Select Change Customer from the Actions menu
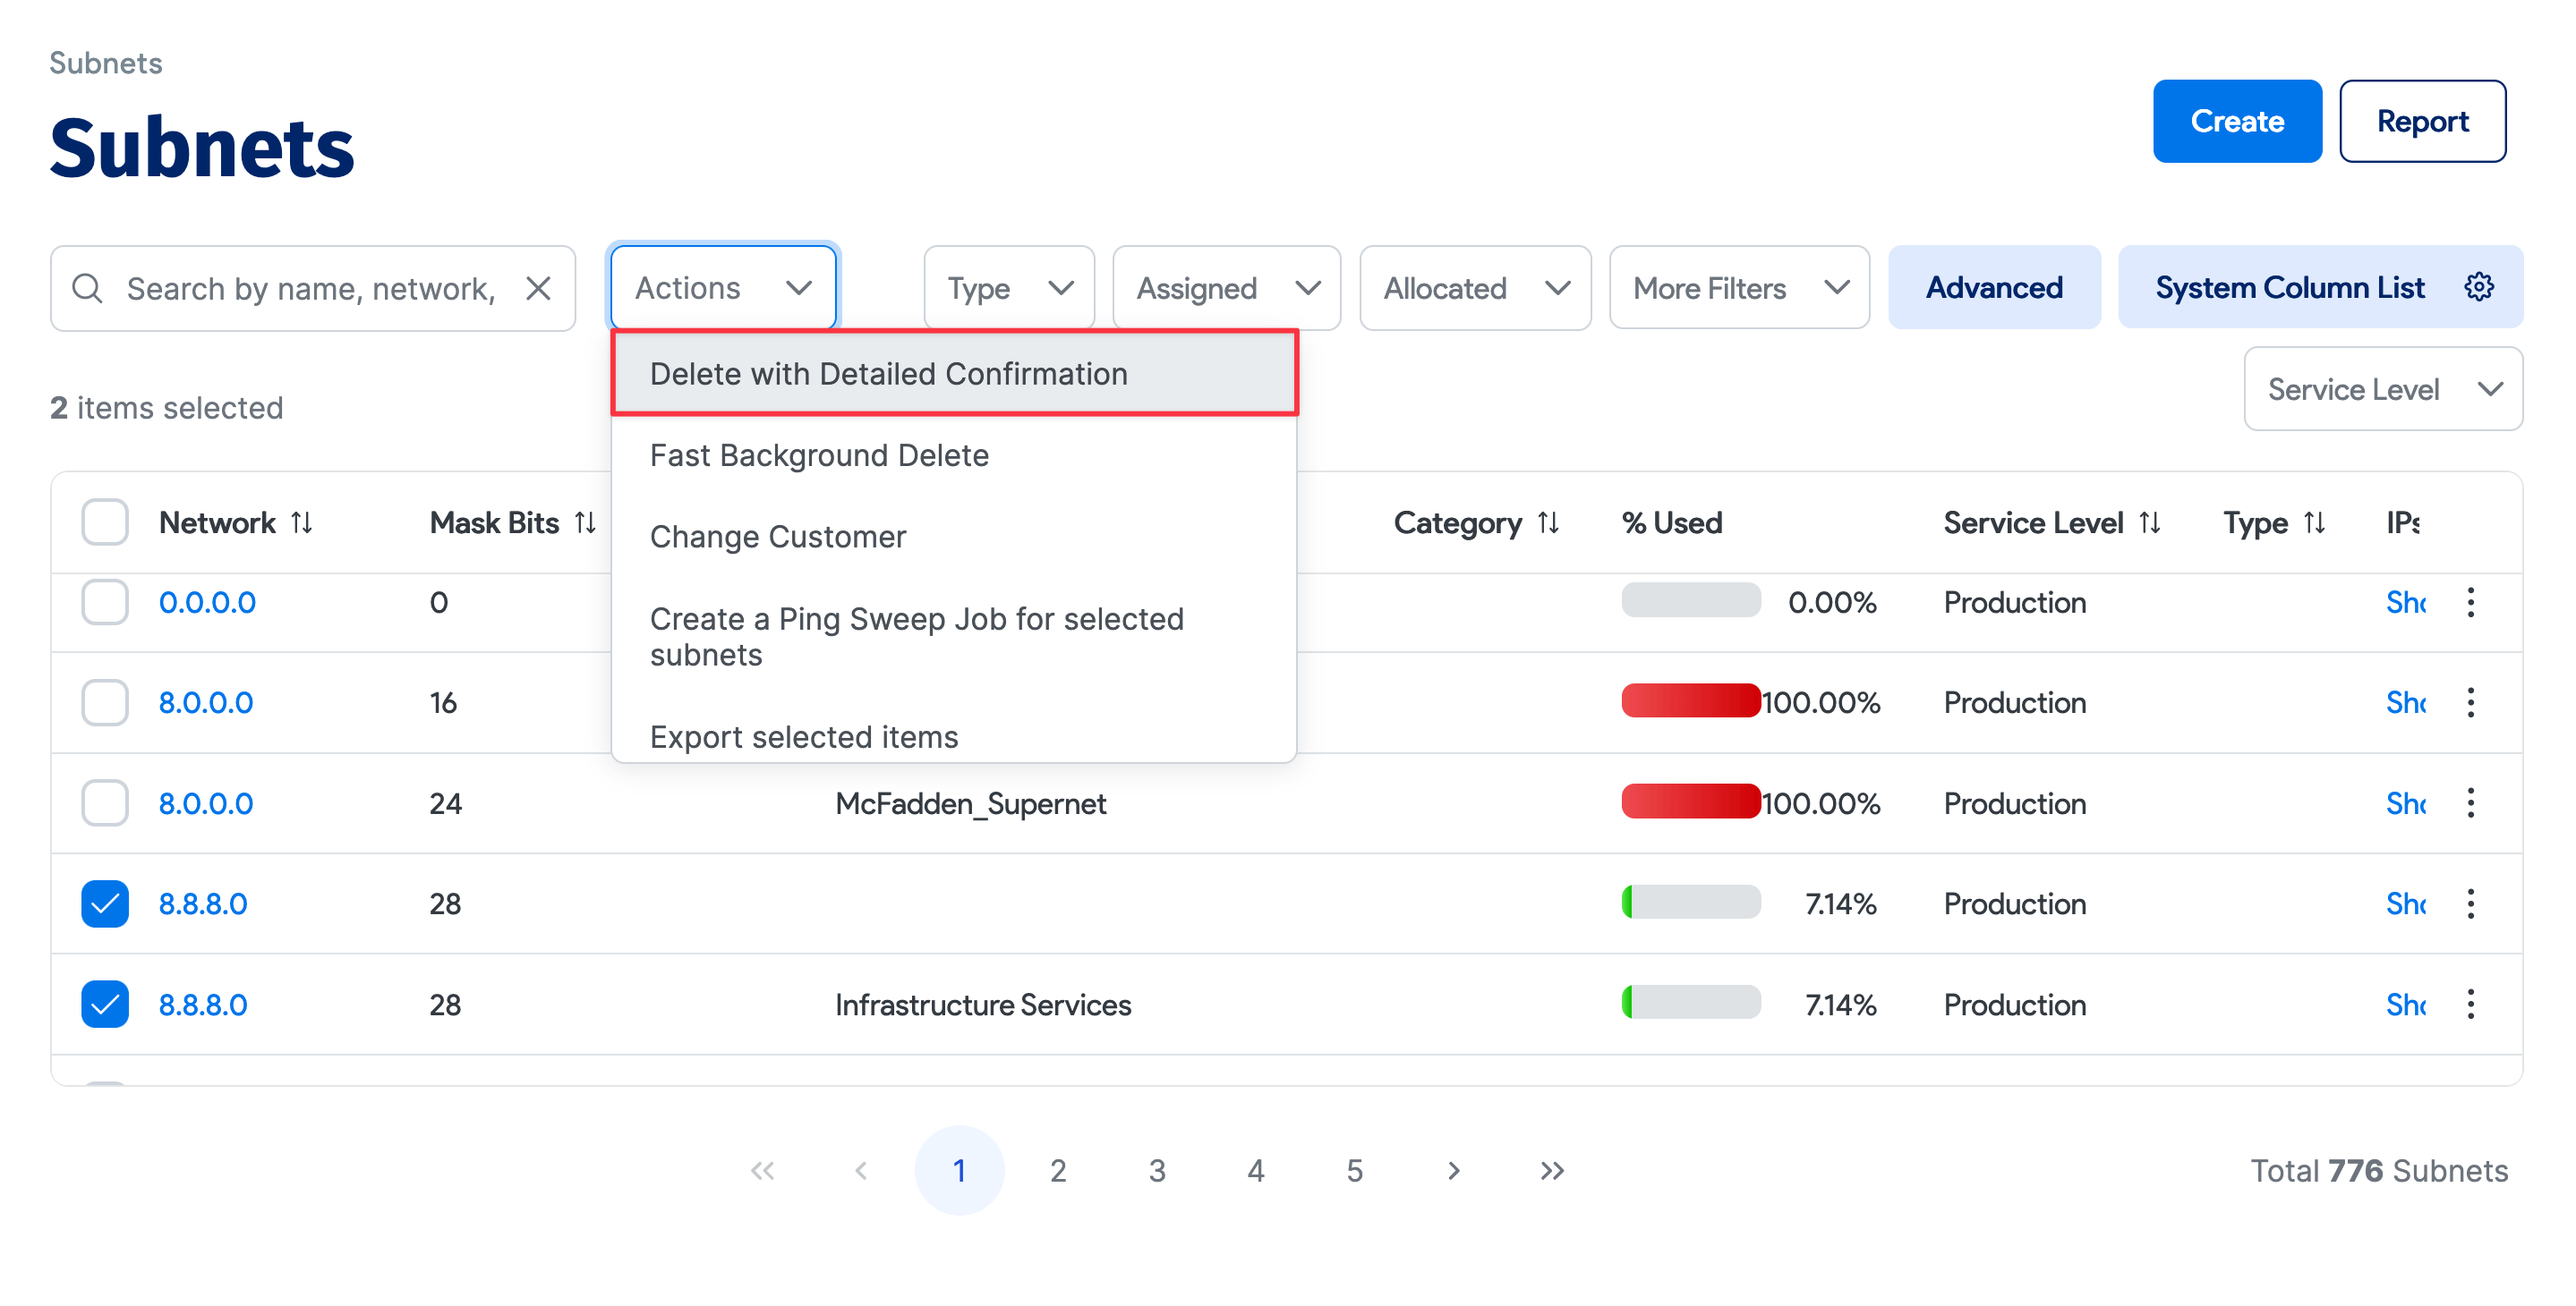This screenshot has width=2576, height=1306. point(778,538)
